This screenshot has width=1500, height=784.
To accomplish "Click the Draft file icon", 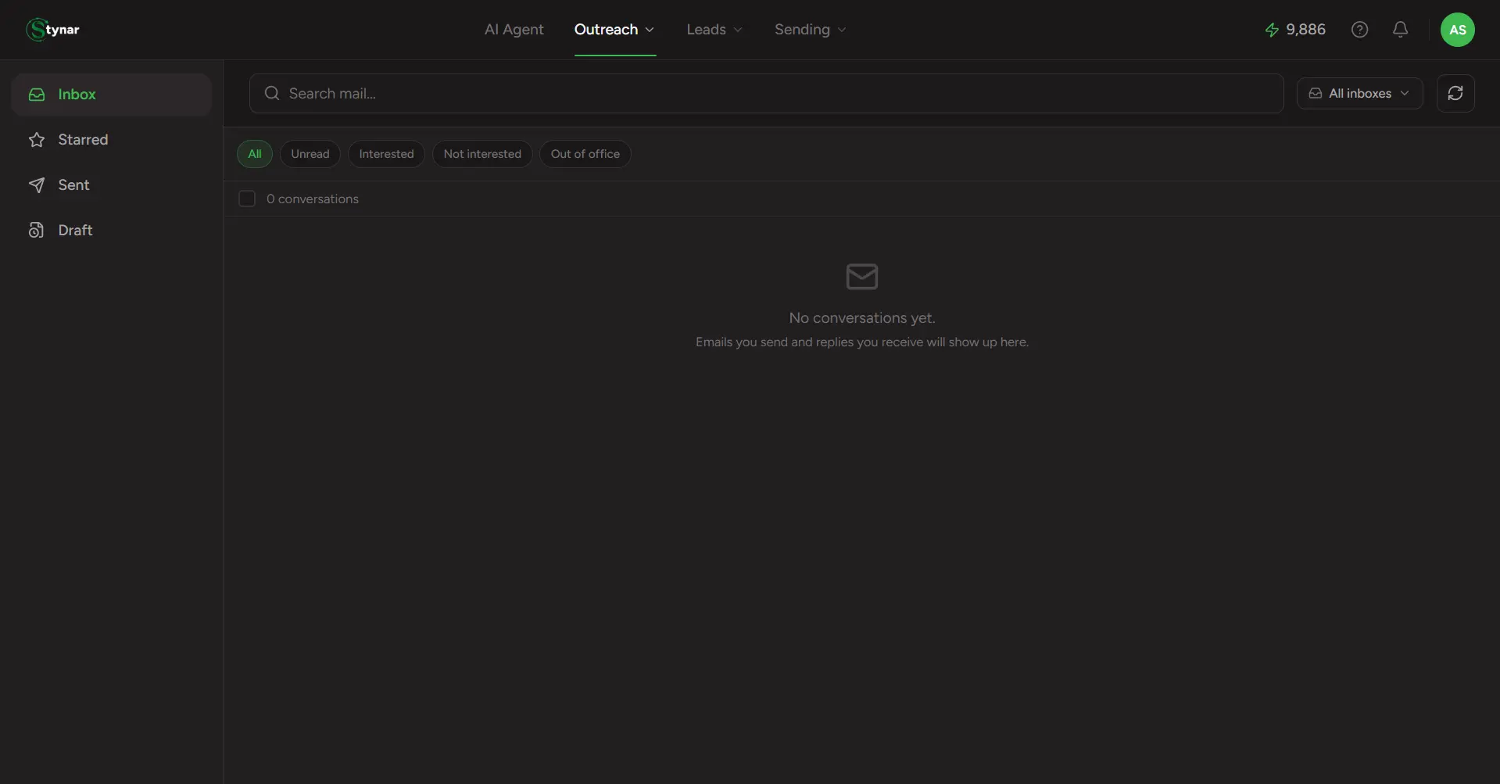I will [37, 231].
